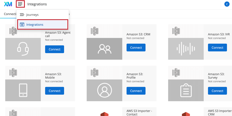Screen dimensions: 232x116
Task: Open the user account avatar C
Action: click(227, 4)
